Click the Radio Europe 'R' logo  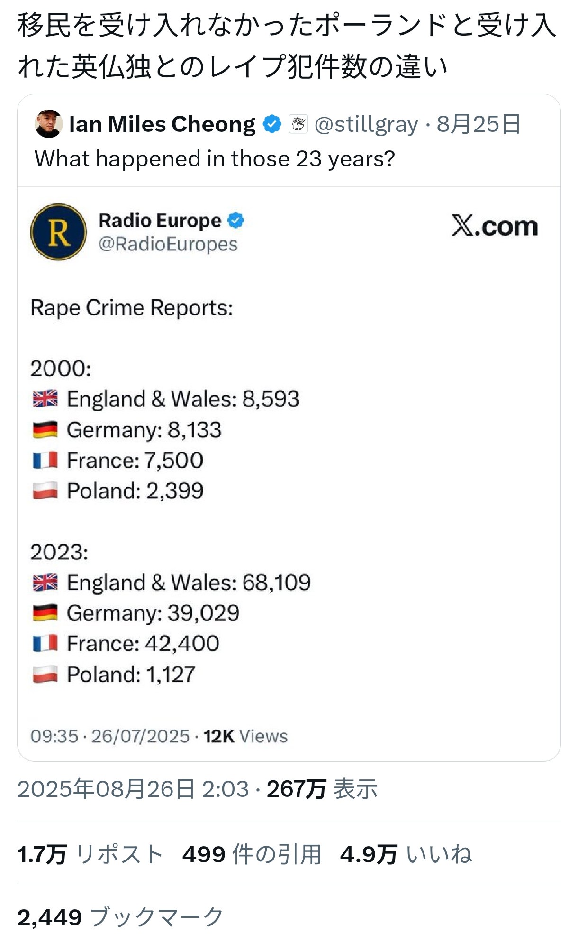point(59,232)
